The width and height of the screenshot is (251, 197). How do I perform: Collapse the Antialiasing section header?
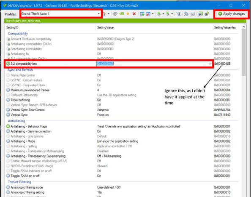point(16,121)
